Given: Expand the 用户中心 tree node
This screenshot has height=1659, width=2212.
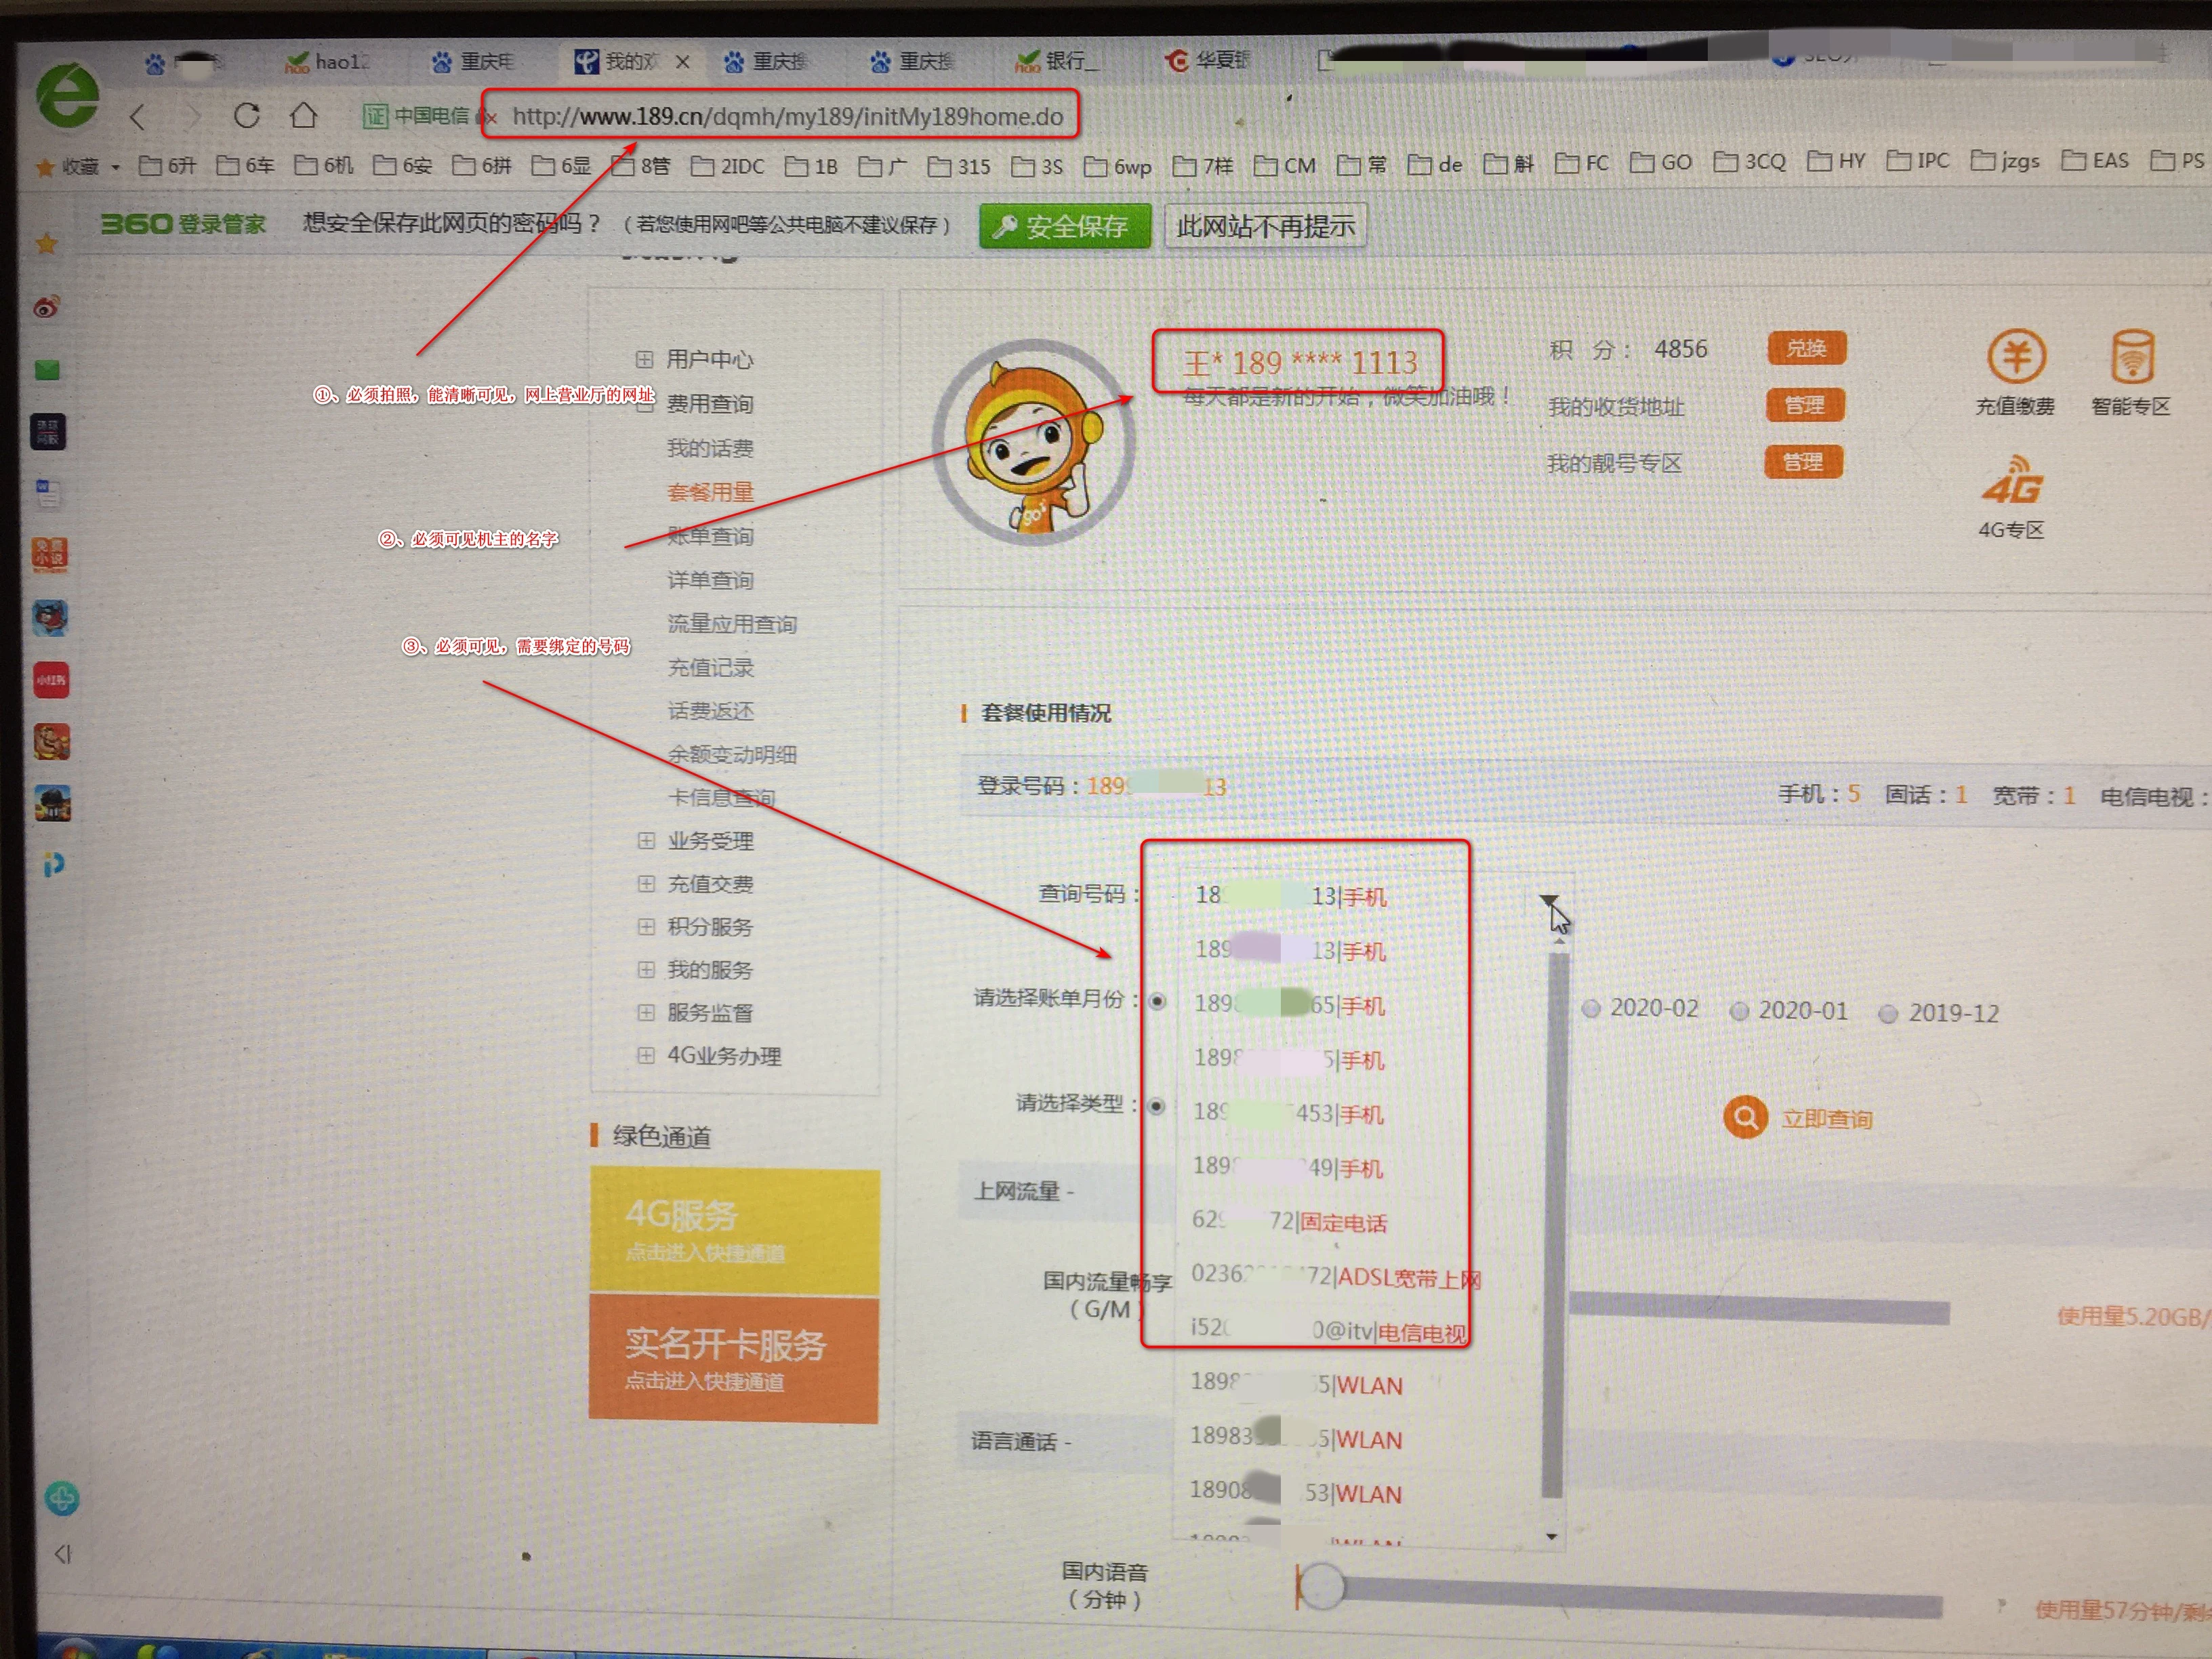Looking at the screenshot, I should click(x=645, y=359).
